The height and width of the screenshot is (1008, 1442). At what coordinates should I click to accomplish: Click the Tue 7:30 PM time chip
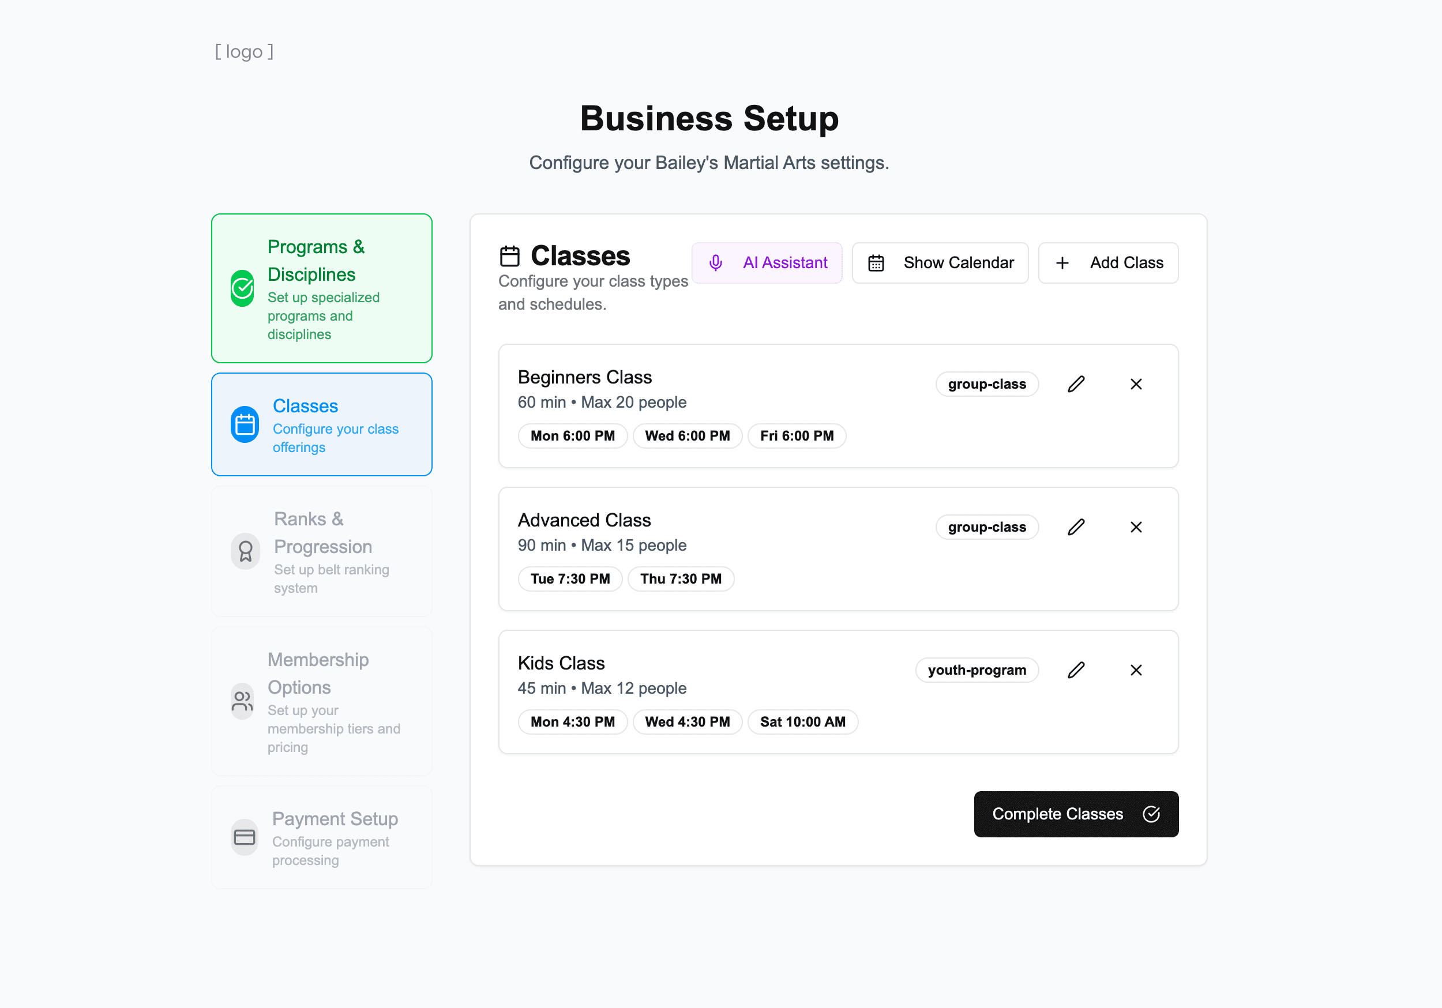[x=570, y=579]
